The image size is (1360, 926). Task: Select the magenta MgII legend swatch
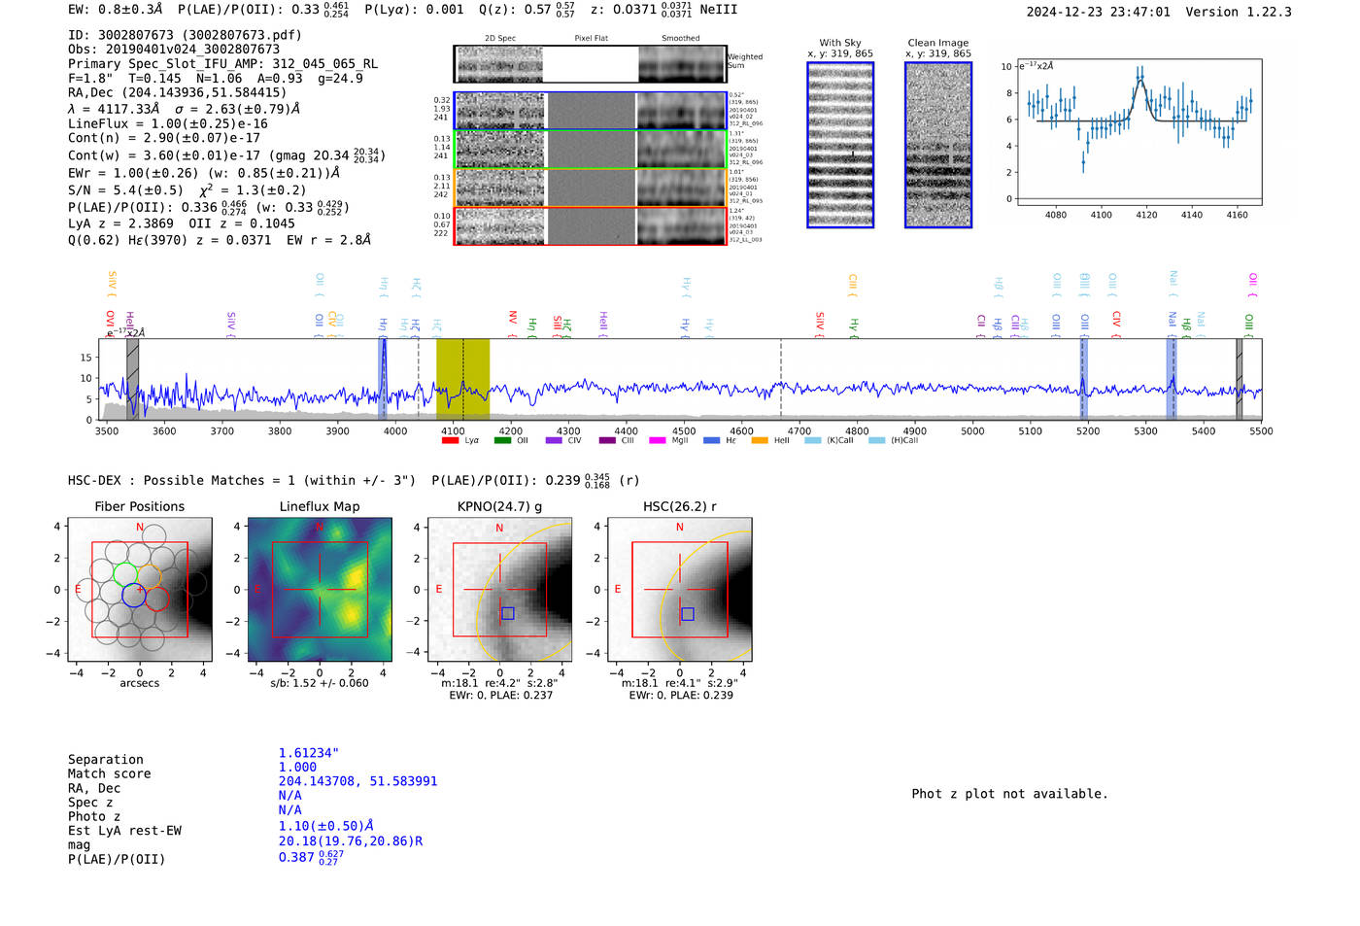657,441
